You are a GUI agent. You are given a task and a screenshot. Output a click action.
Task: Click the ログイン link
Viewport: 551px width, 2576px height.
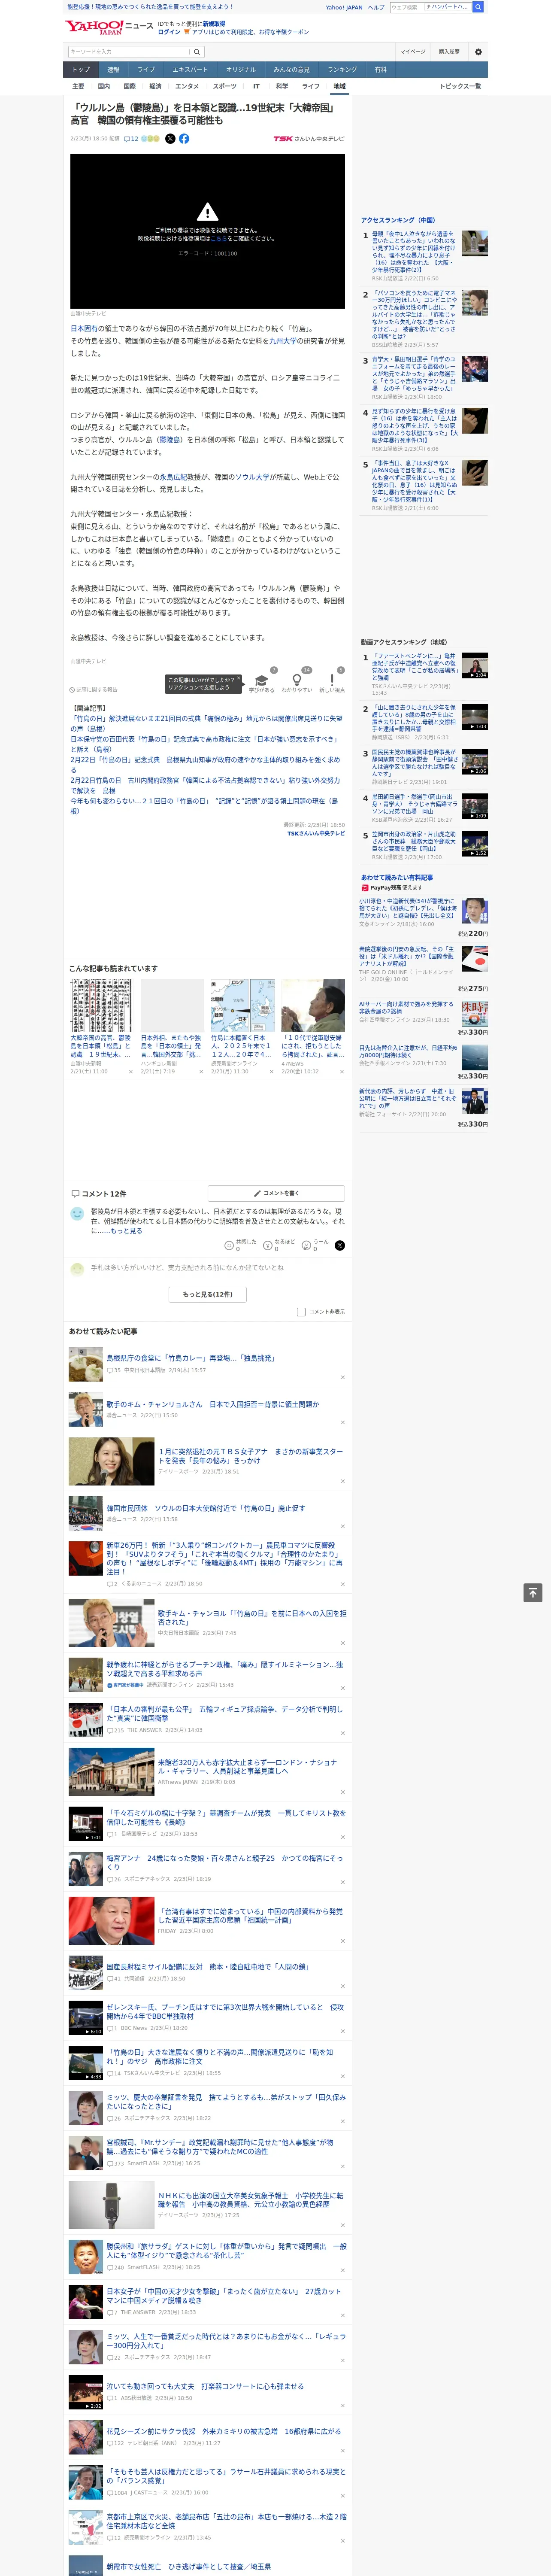tap(169, 32)
